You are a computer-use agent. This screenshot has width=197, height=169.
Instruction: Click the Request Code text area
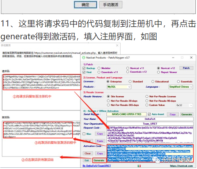coord(150,135)
